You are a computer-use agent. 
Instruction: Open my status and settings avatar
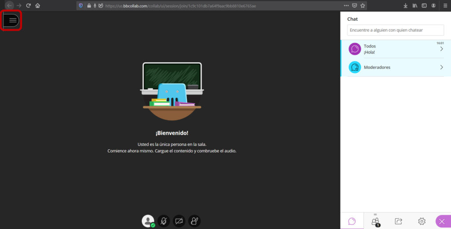148,221
